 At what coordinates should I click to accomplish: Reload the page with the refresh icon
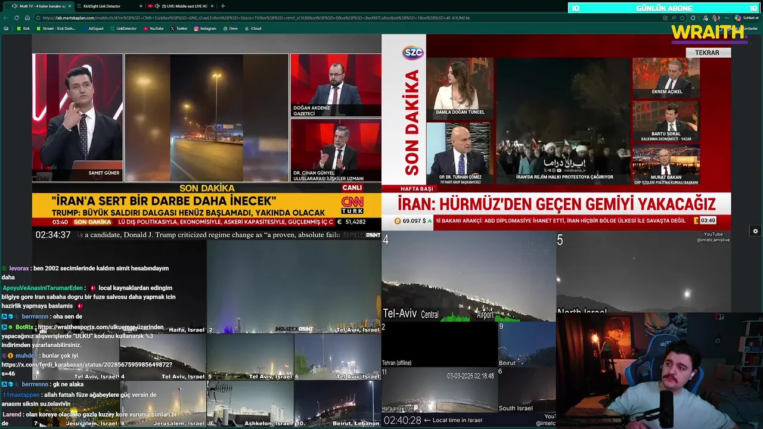point(17,18)
